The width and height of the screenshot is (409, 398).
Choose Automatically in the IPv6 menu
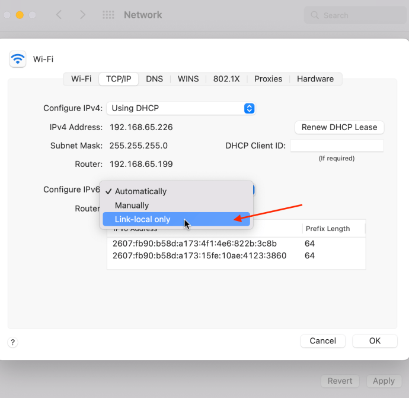click(176, 191)
